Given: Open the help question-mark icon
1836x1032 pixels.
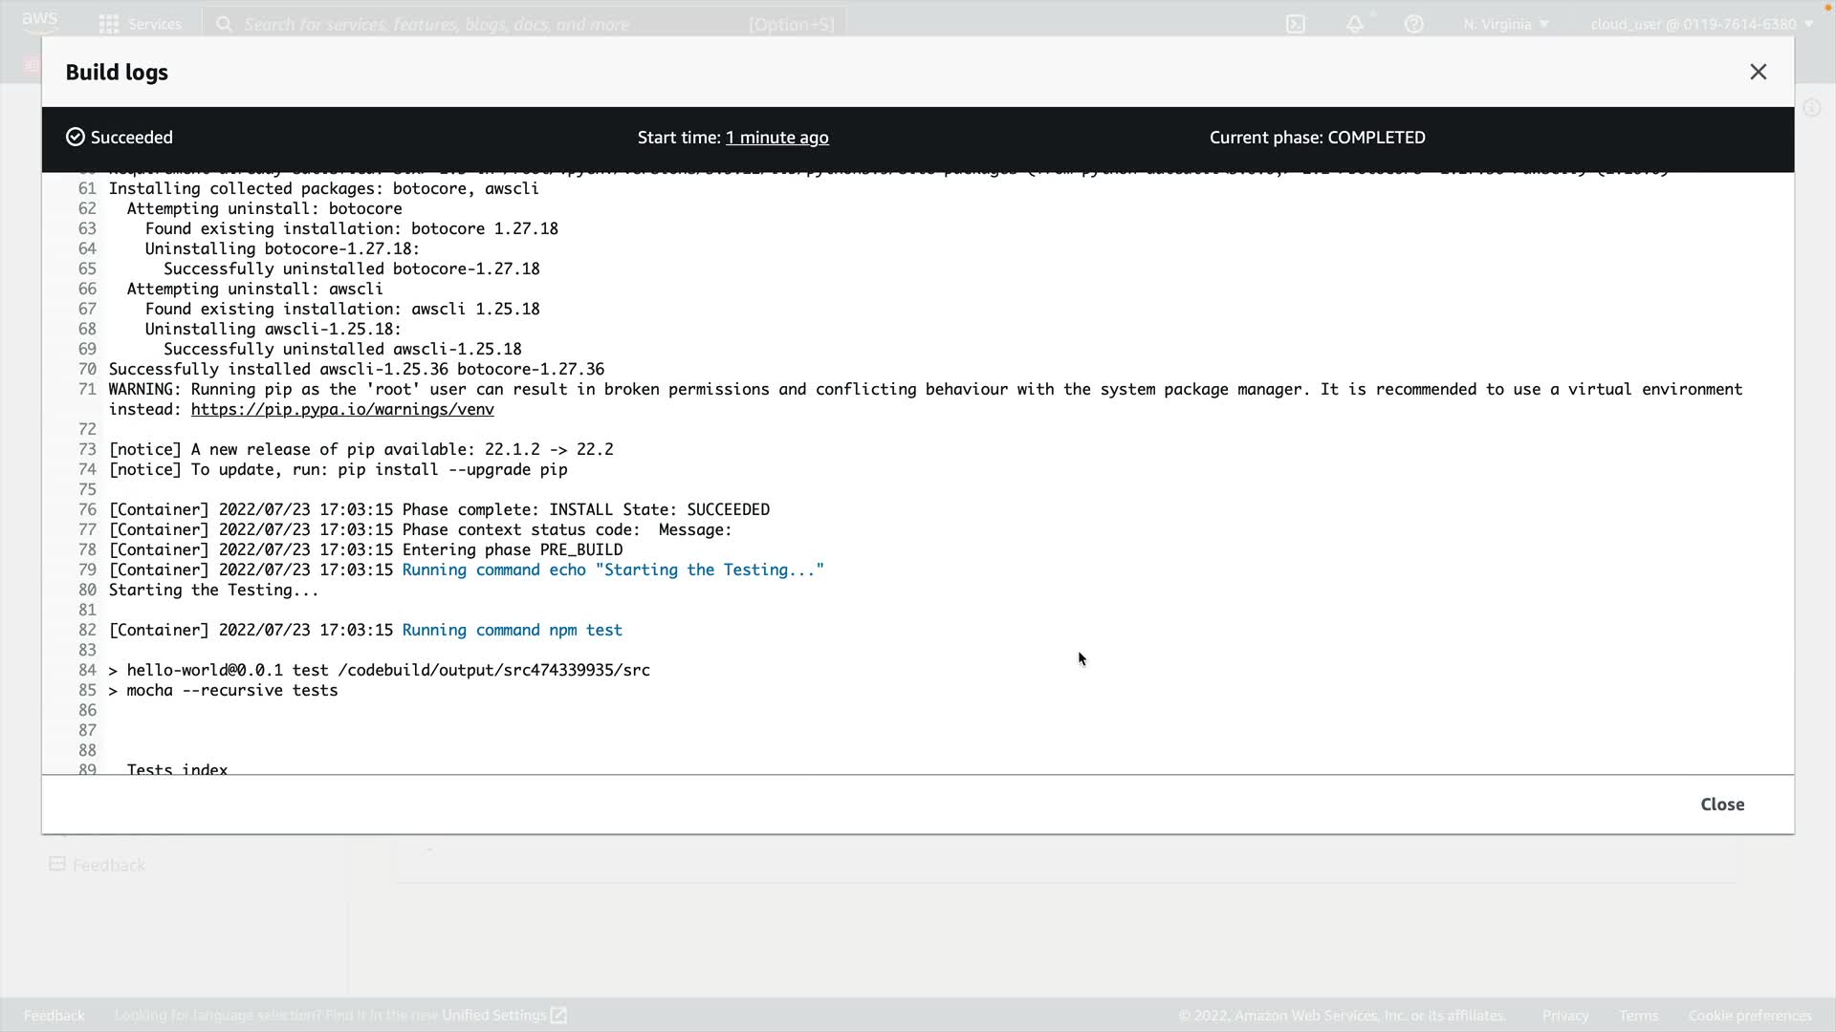Looking at the screenshot, I should click(x=1413, y=24).
